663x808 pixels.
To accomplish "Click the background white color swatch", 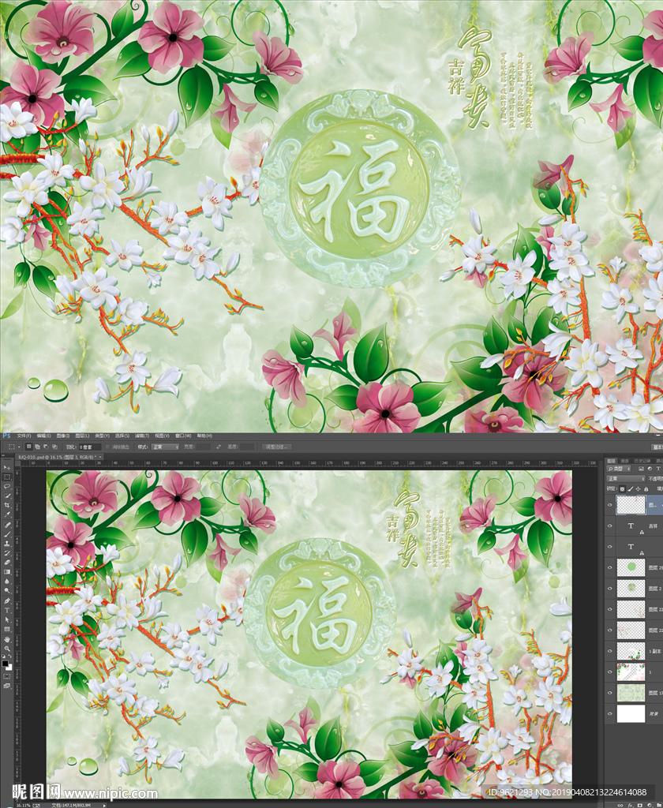I will click(x=9, y=668).
